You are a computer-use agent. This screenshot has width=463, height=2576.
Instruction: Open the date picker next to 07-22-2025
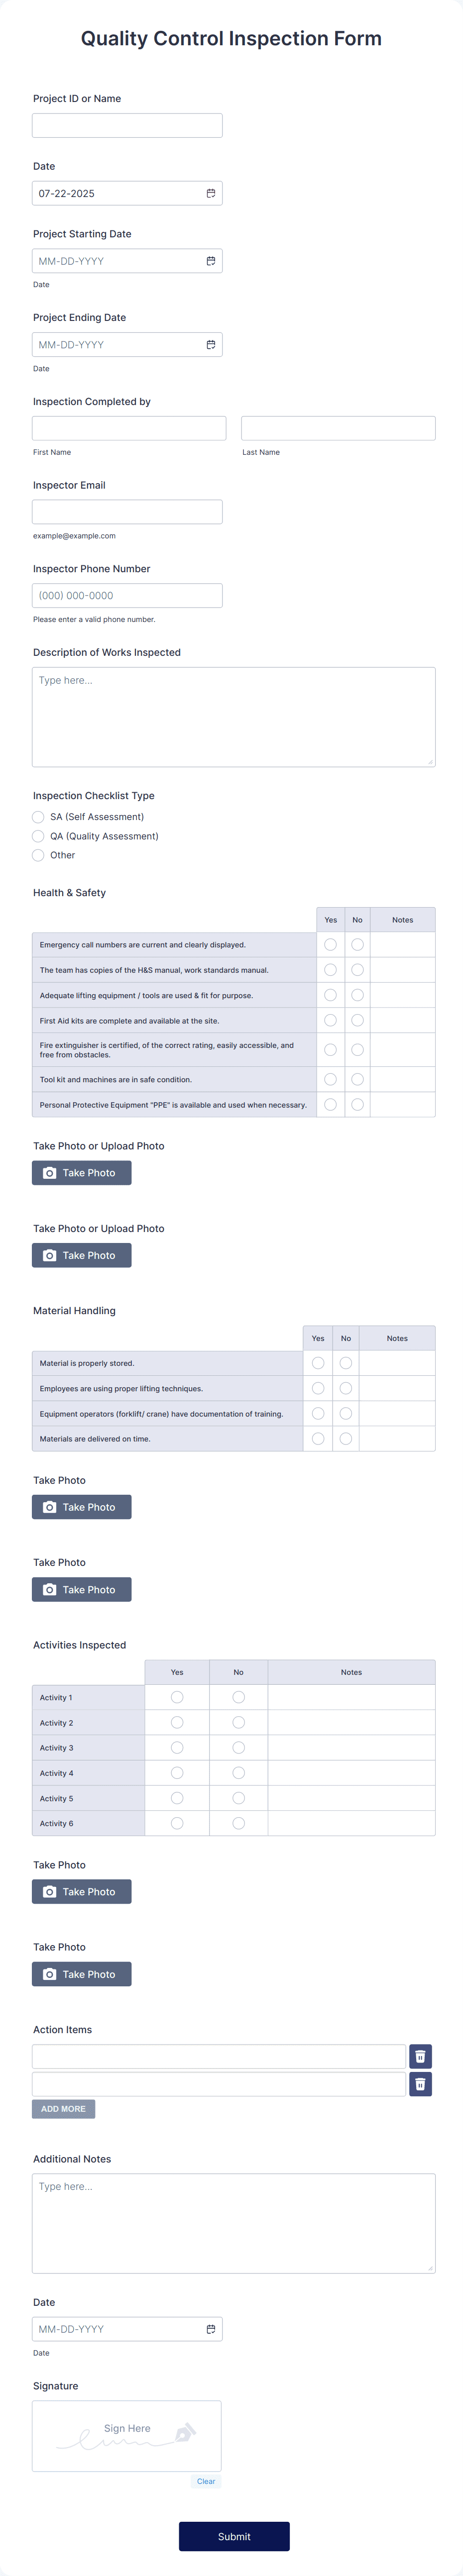[211, 192]
